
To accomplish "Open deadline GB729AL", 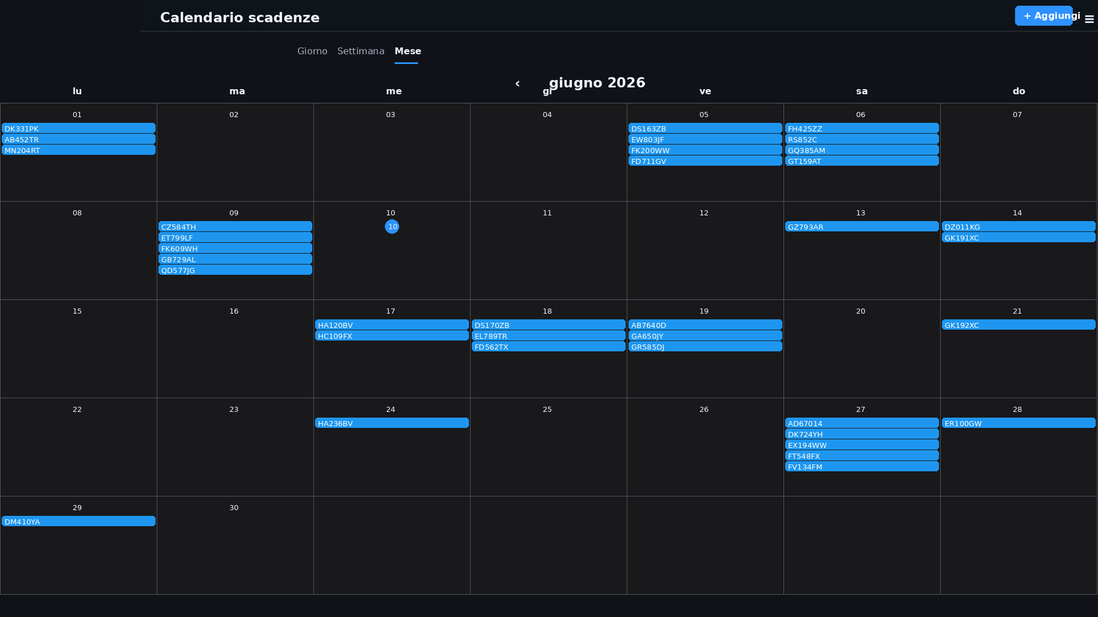I will 235,259.
